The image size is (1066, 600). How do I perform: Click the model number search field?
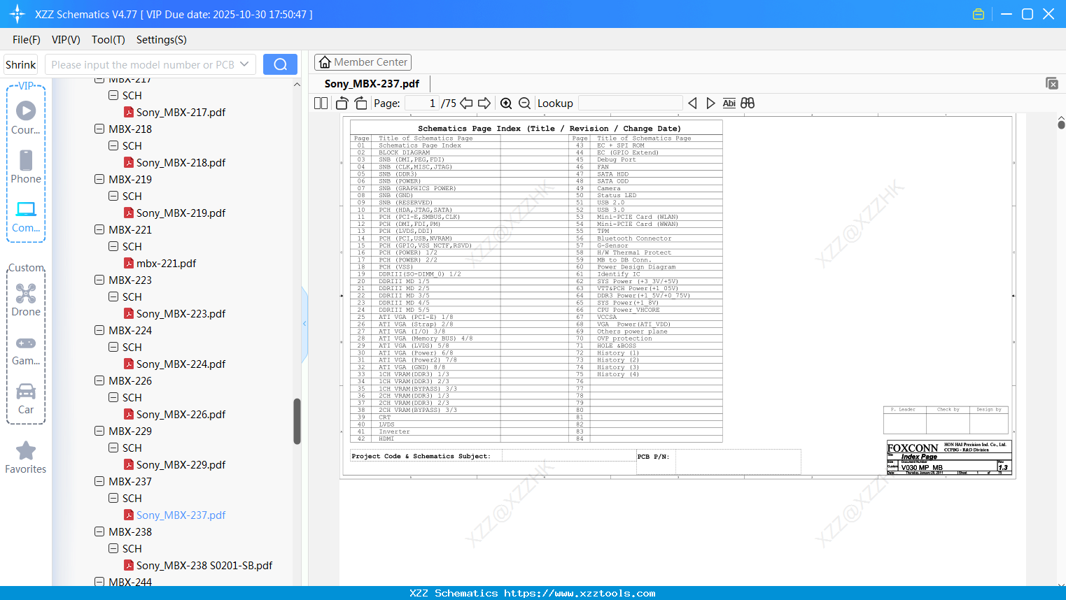143,64
